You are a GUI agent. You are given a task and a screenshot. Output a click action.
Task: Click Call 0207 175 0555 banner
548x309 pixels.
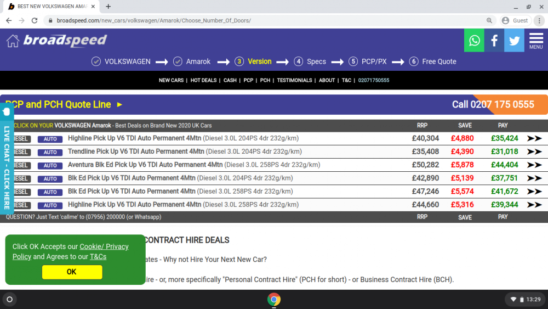point(493,105)
